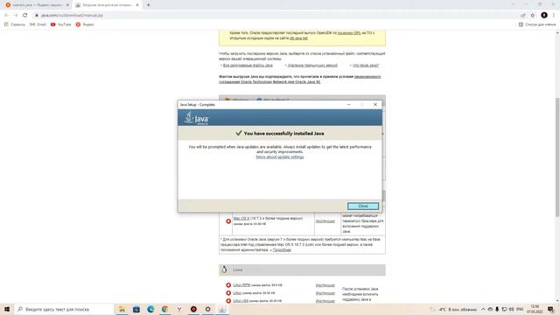This screenshot has height=315, width=560.
Task: Reload the java.com page
Action: (x=25, y=16)
